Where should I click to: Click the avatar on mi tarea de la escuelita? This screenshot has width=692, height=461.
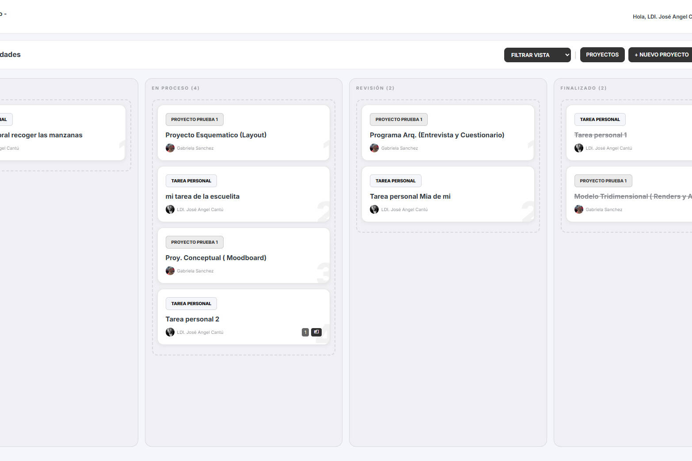tap(170, 209)
